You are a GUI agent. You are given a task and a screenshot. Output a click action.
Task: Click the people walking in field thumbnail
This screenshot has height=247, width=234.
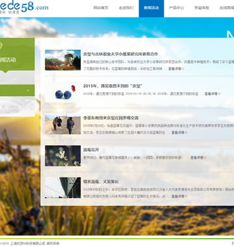pos(63,124)
